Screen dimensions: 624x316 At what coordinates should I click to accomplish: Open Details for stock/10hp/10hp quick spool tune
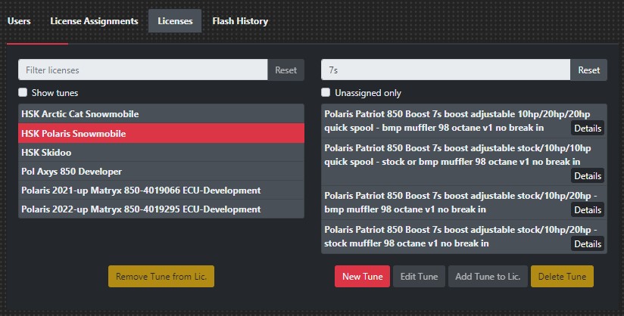coord(588,175)
